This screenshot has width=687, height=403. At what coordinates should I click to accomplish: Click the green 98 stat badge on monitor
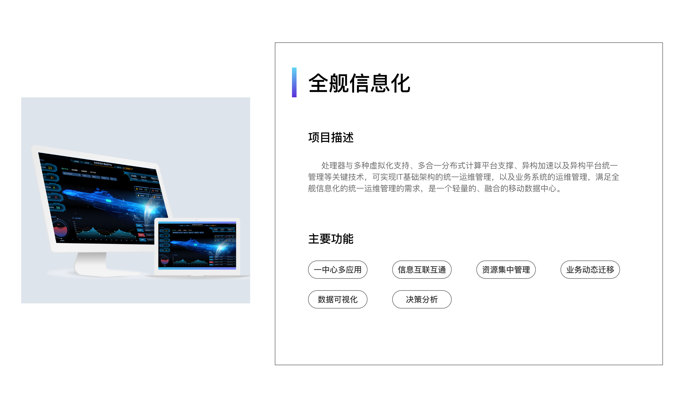tap(57, 208)
